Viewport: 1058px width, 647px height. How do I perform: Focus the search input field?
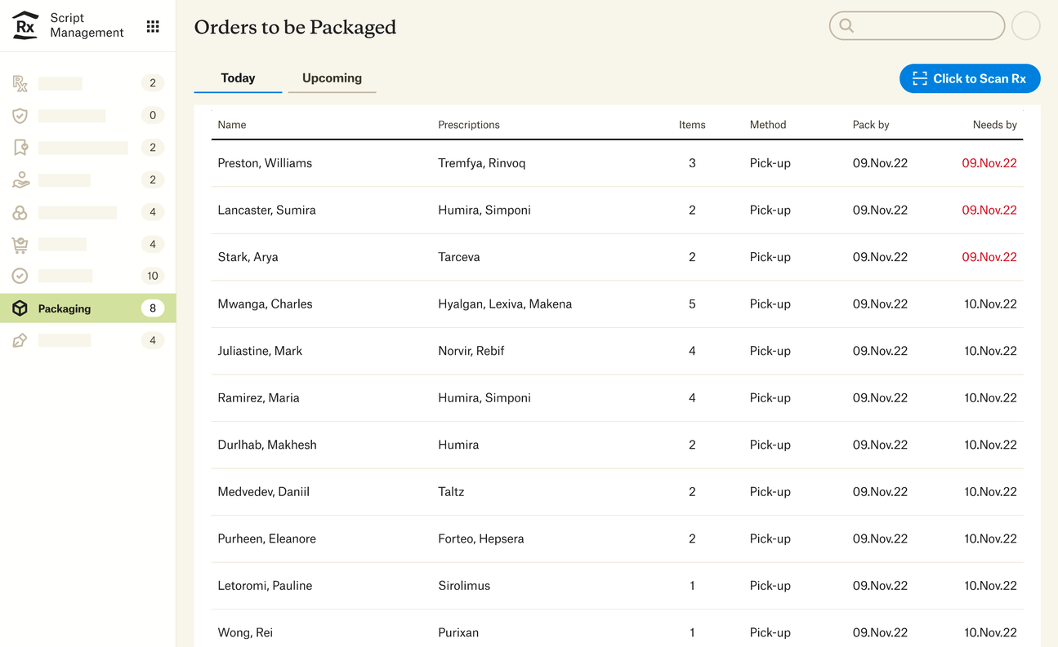click(x=917, y=26)
